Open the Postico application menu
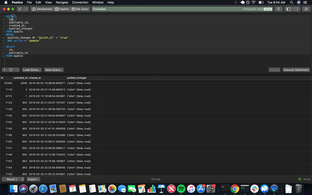 coord(17,3)
